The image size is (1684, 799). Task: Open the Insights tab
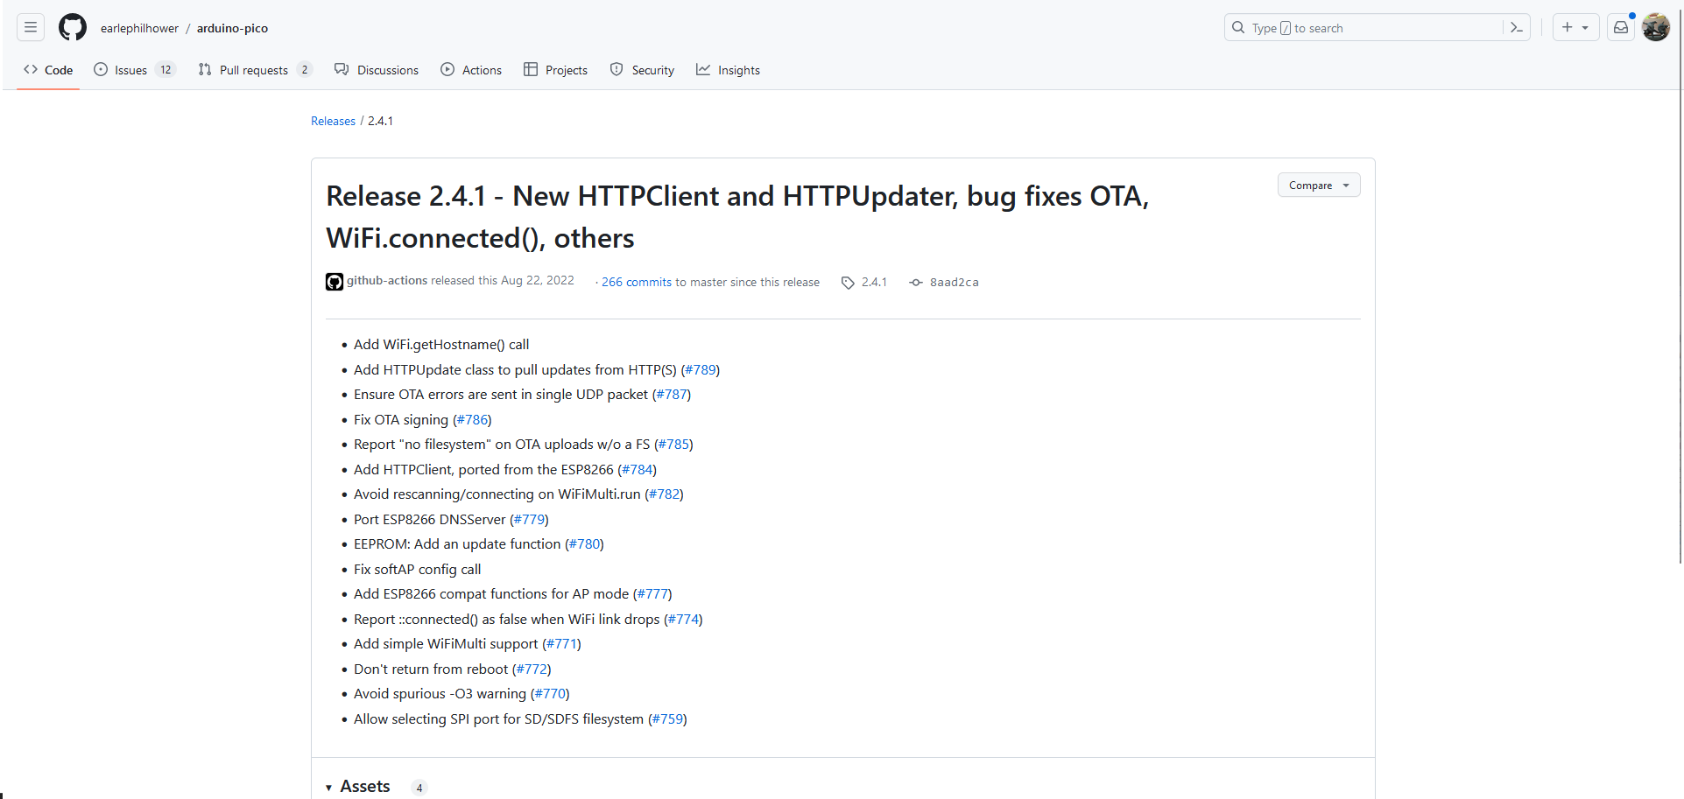pos(728,70)
